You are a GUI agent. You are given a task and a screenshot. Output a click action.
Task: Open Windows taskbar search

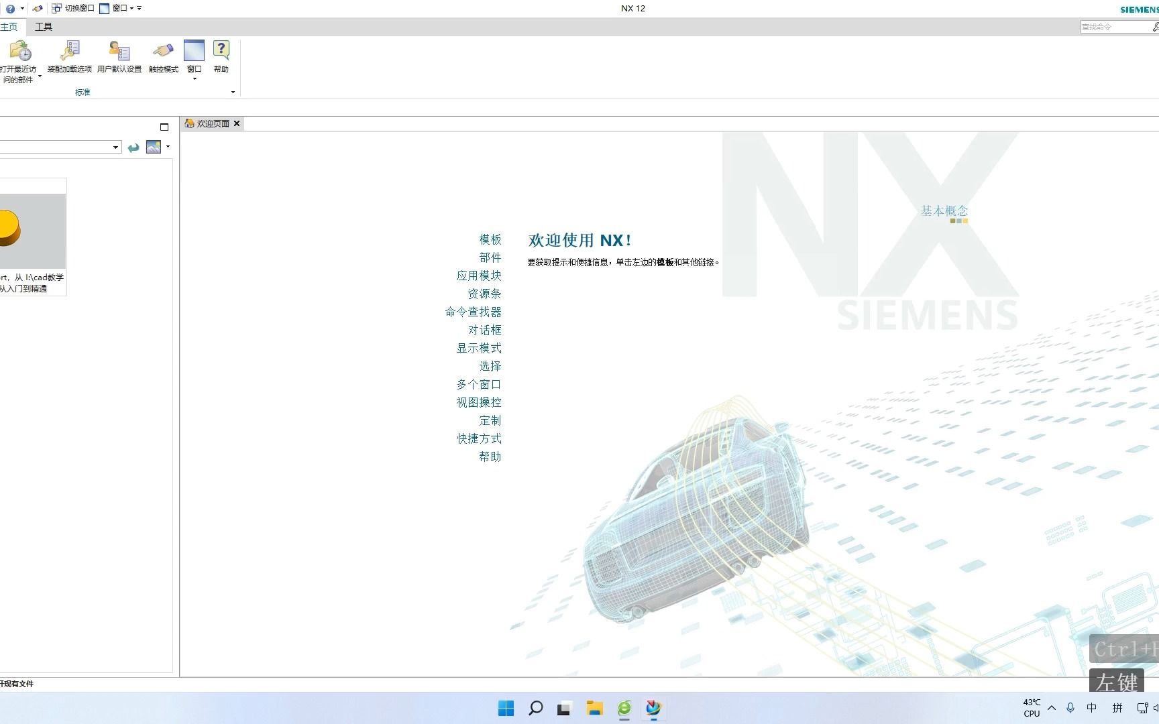point(536,708)
